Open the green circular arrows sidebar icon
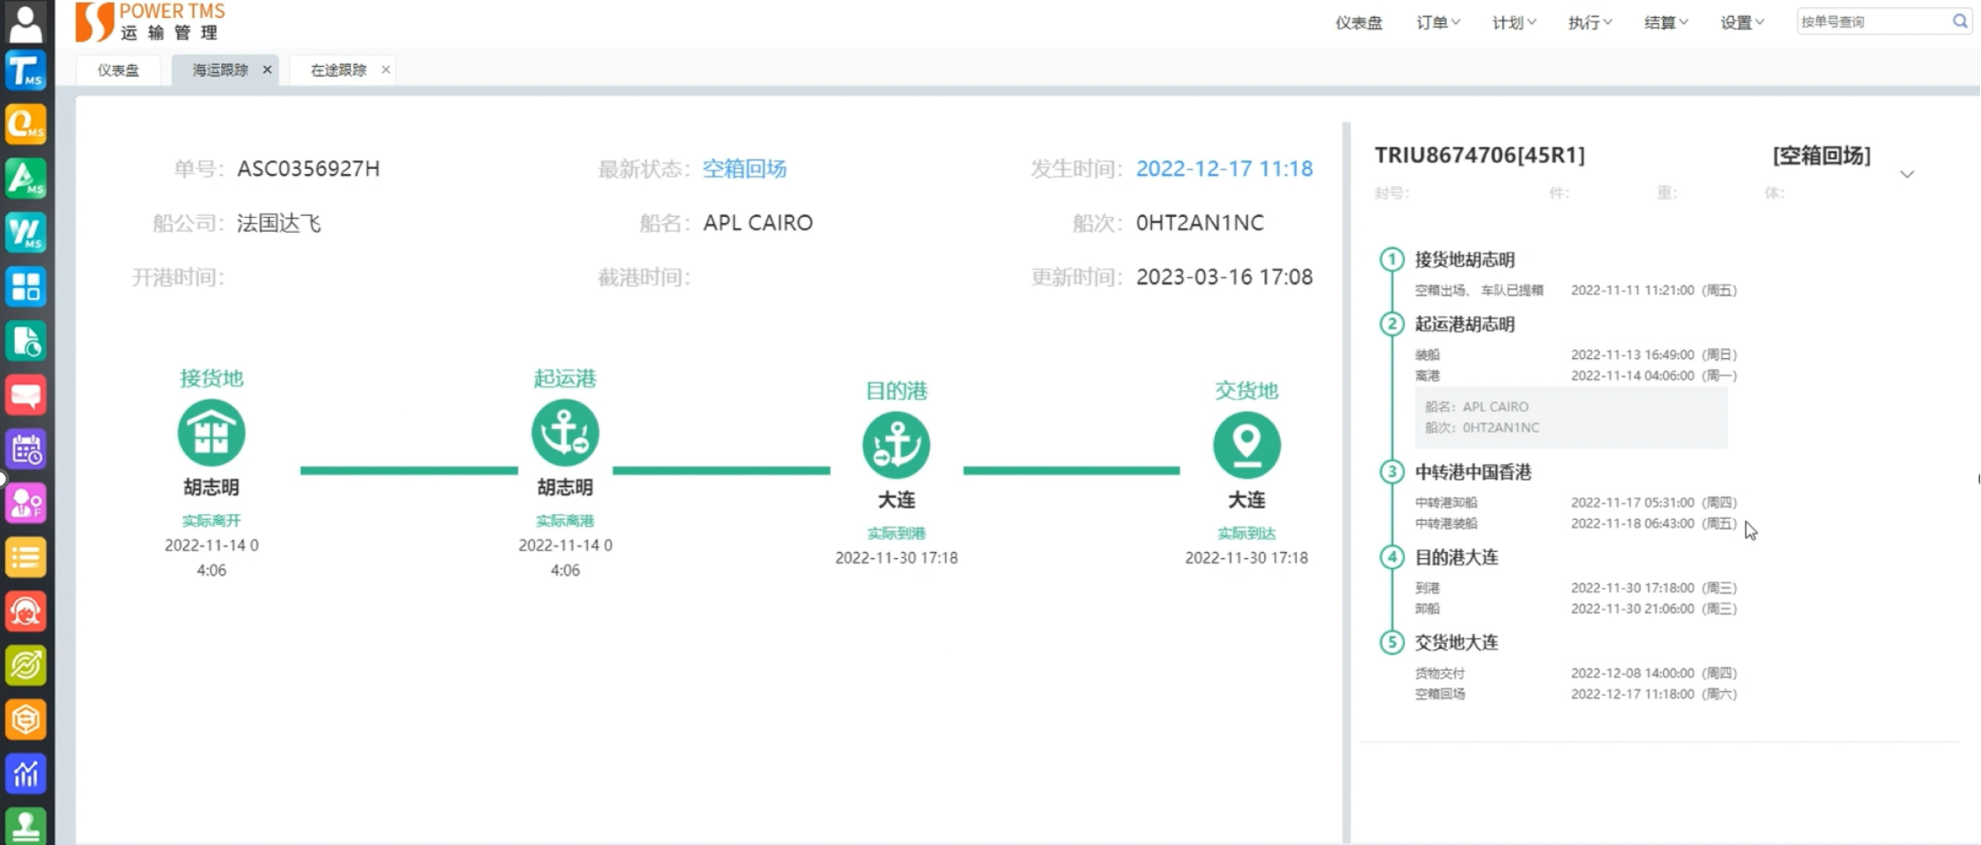Viewport: 1981px width, 845px height. [26, 666]
